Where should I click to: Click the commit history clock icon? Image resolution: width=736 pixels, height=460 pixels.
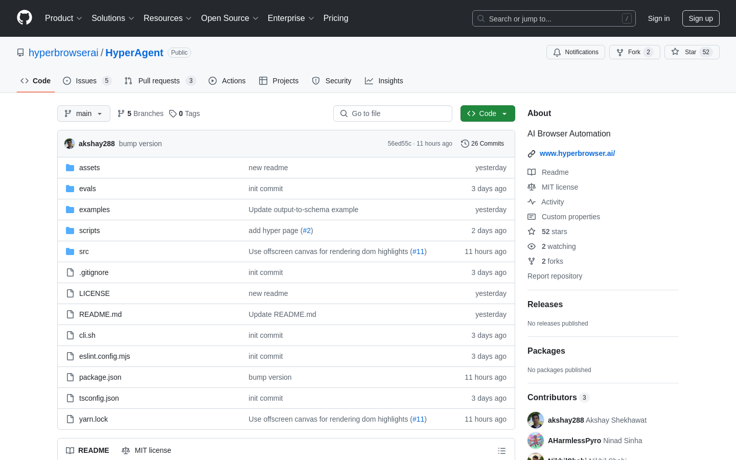(465, 144)
